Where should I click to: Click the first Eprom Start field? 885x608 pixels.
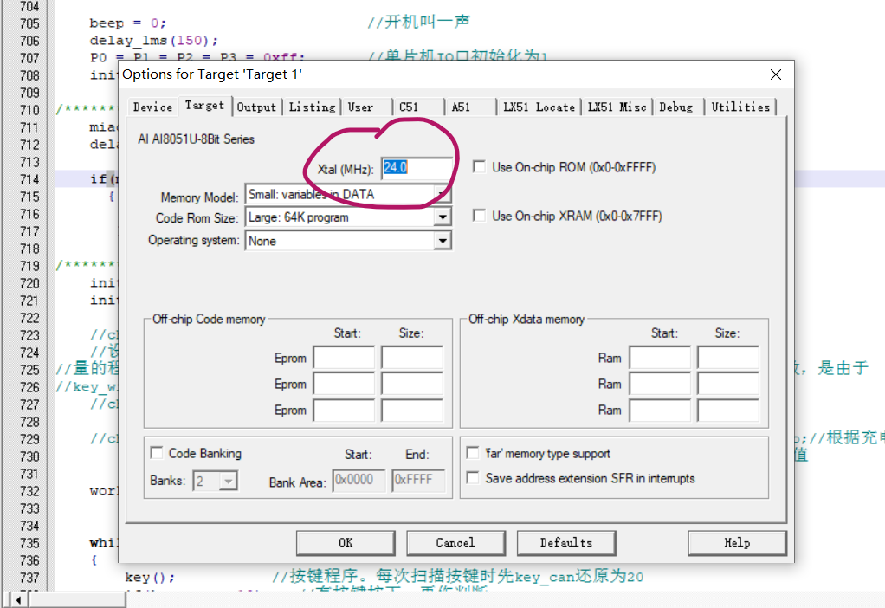(344, 358)
